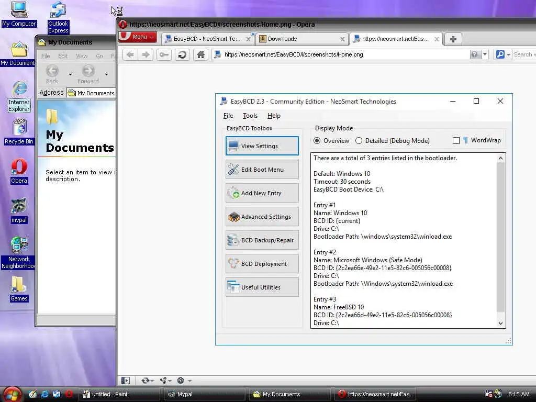Viewport: 536px width, 402px height.
Task: Click the View Settings button
Action: tap(262, 146)
